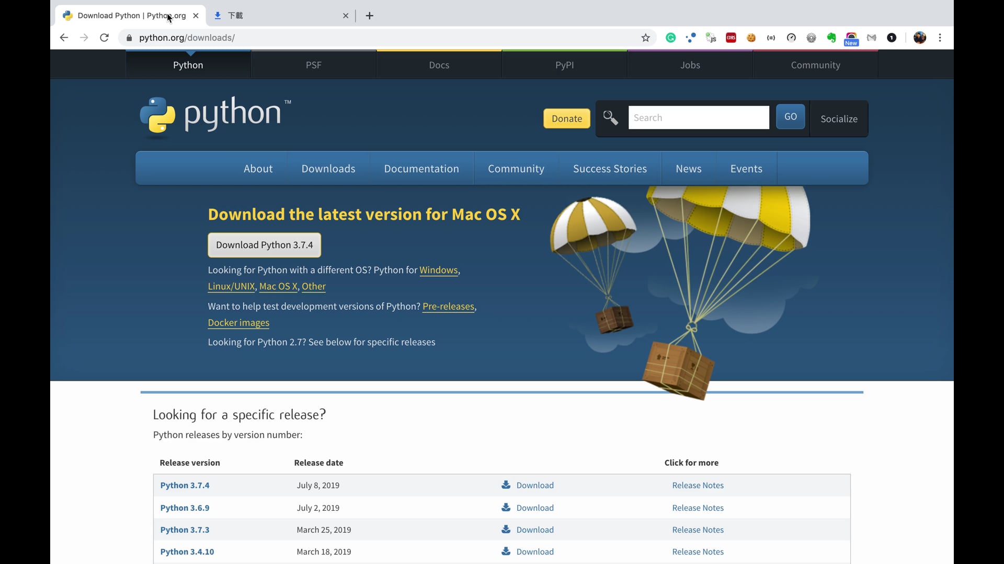Open Release Notes for Python 3.7.3
Viewport: 1004px width, 564px height.
coord(698,530)
